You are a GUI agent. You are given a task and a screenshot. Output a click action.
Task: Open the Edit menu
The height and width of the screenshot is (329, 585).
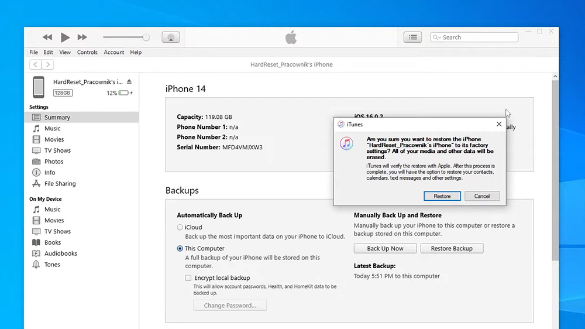[x=48, y=52]
